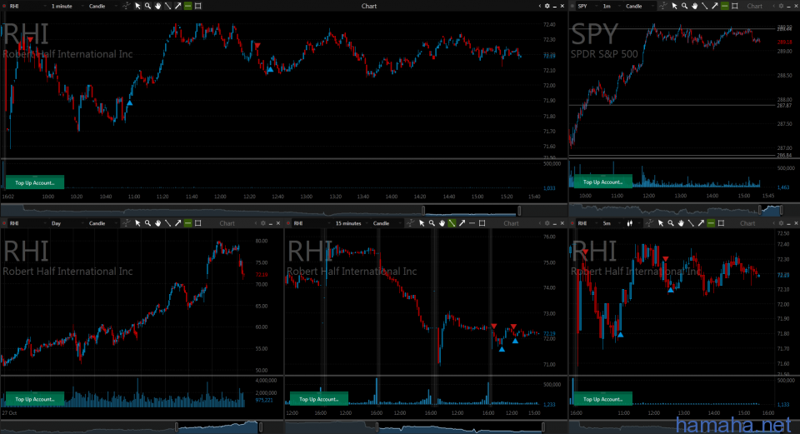Open SPY symbol dropdown
The height and width of the screenshot is (434, 800).
point(587,6)
